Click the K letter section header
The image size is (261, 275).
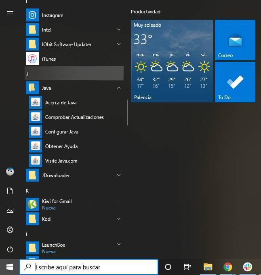(x=27, y=191)
